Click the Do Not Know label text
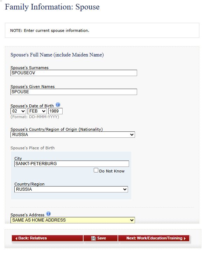Viewport: 206px width, 258px height. (112, 171)
